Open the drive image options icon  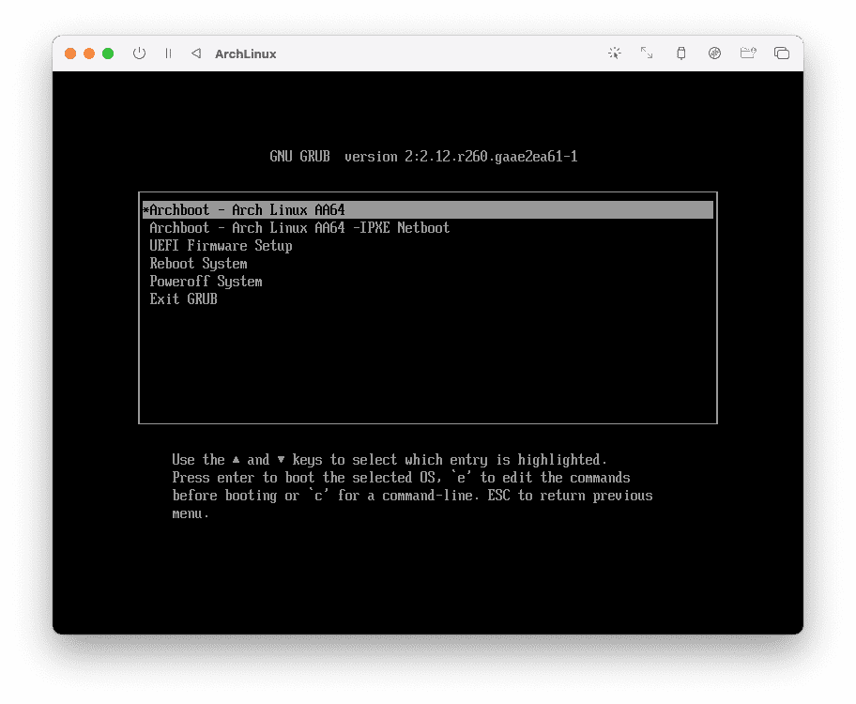tap(714, 54)
